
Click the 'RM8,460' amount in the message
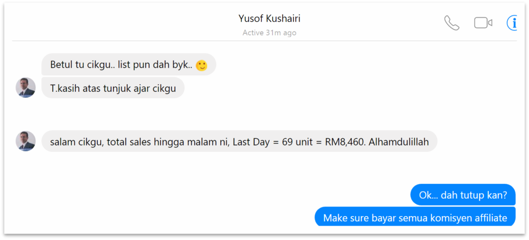(345, 142)
